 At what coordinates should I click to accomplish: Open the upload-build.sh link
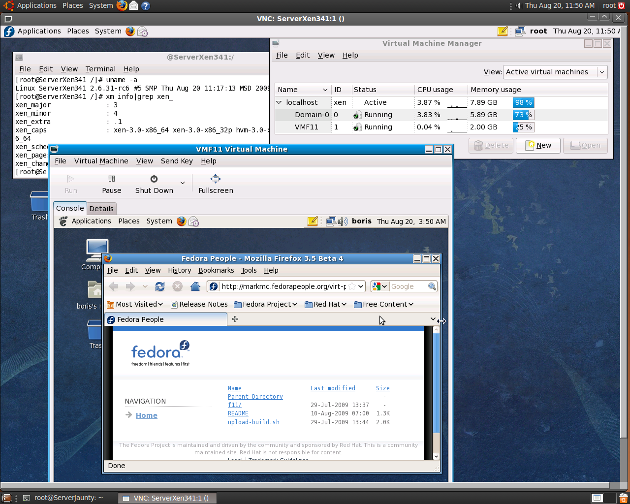coord(253,422)
